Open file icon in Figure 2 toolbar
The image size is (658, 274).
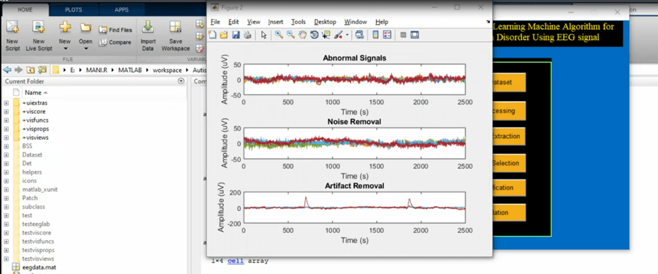224,35
